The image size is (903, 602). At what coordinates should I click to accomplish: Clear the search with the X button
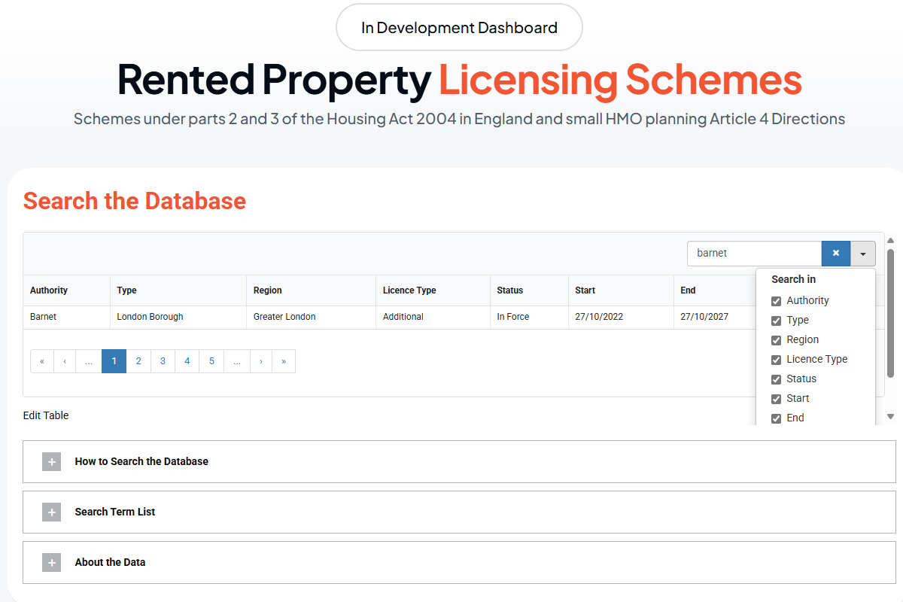point(835,254)
